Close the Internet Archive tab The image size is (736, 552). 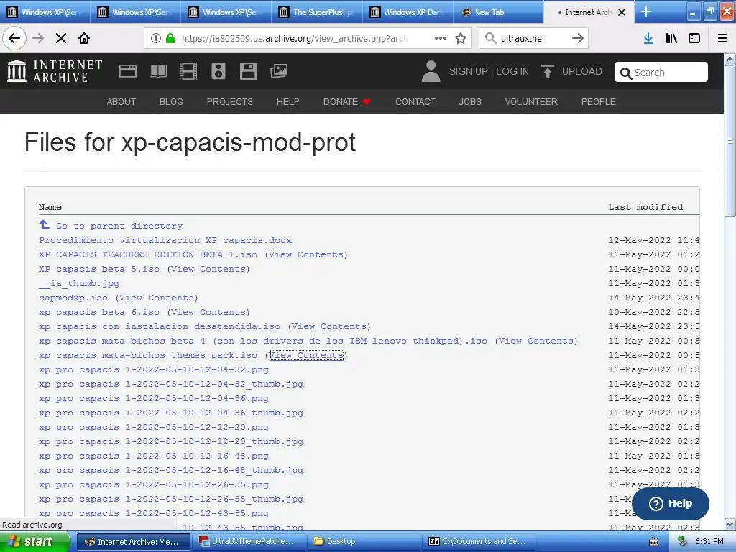(622, 12)
